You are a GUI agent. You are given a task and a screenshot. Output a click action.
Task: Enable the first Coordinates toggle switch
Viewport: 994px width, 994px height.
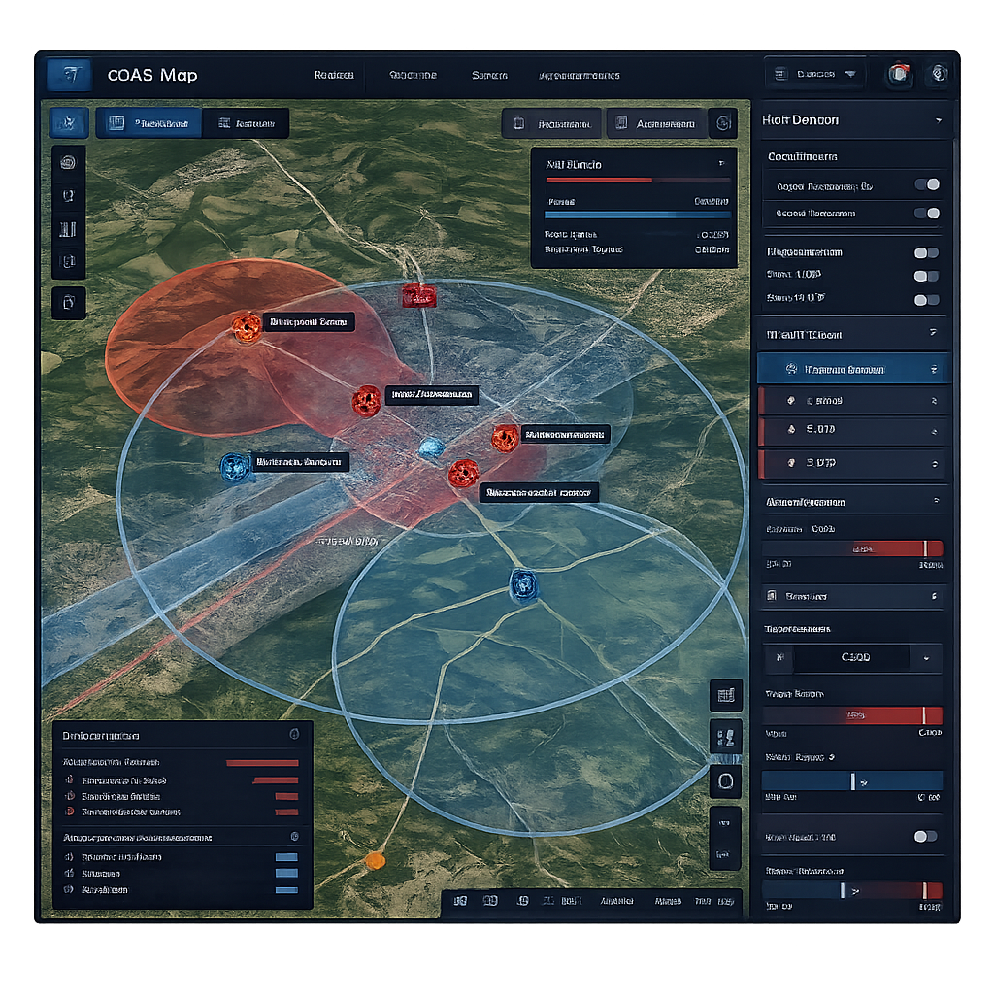coord(926,184)
